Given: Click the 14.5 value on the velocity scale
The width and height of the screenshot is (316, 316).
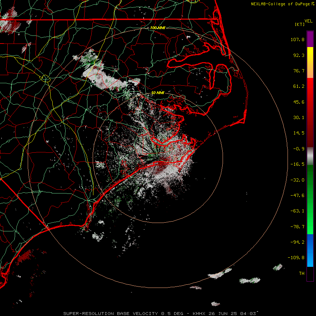Looking at the screenshot, I should 299,133.
